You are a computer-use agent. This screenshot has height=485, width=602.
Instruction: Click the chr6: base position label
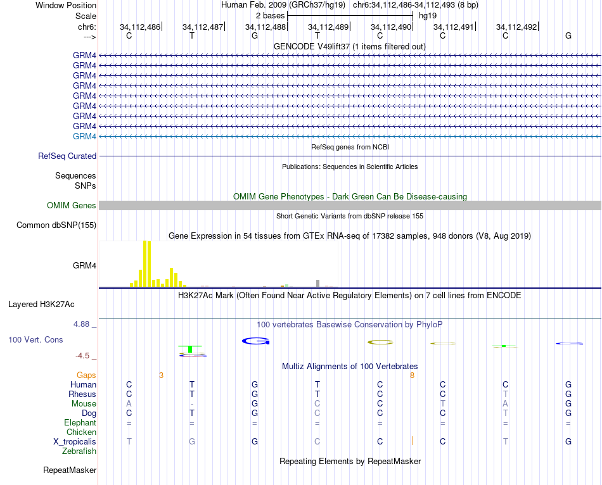click(x=87, y=27)
